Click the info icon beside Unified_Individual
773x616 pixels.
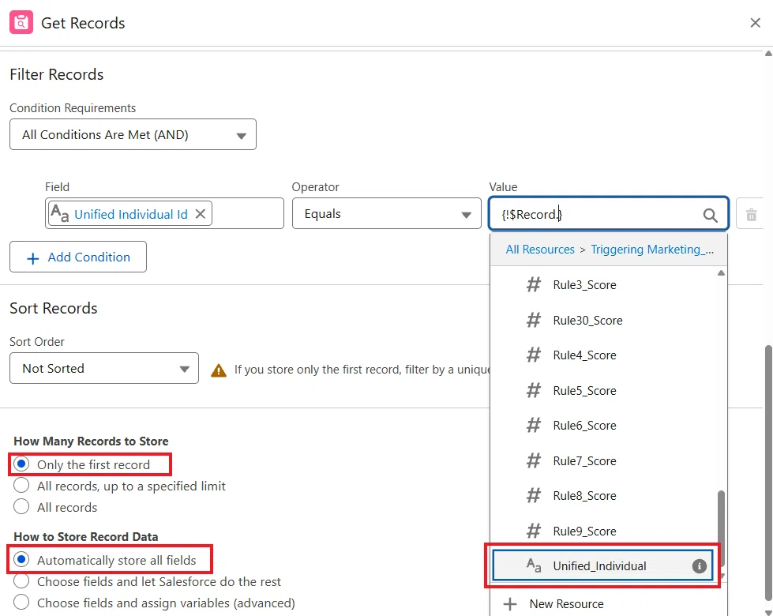[699, 566]
